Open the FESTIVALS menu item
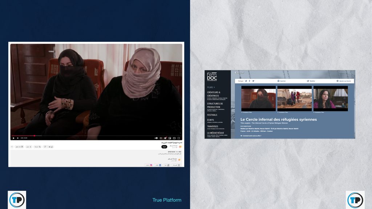The image size is (372, 209). (x=212, y=115)
